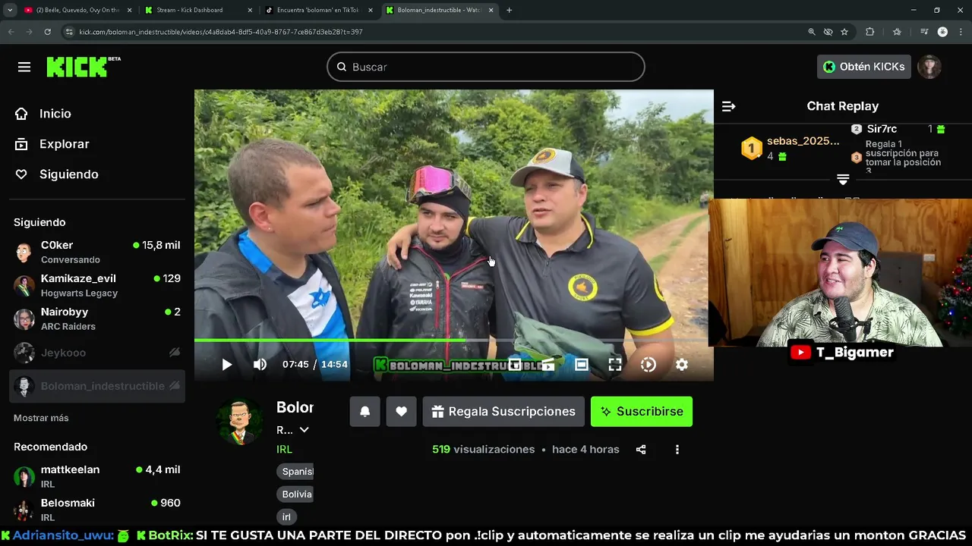Expand video title dropdown chevron
This screenshot has width=972, height=546.
click(304, 430)
